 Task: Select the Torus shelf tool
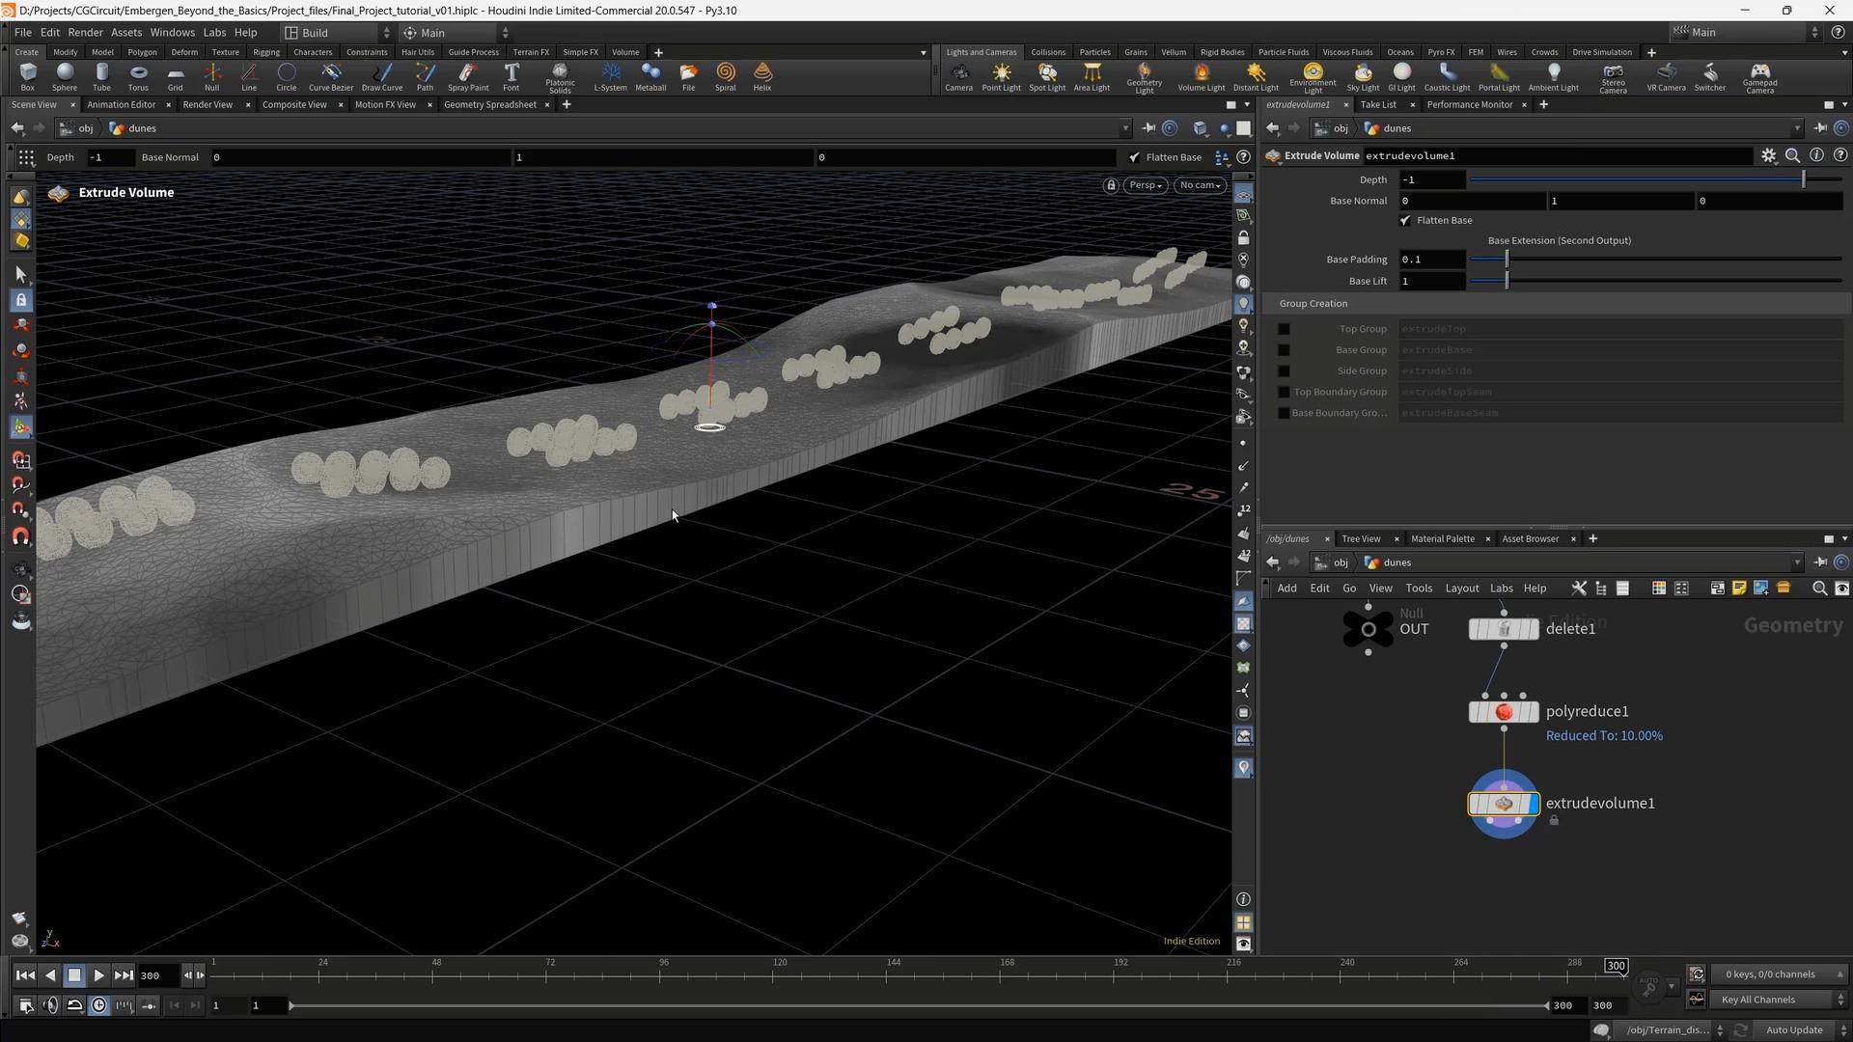pyautogui.click(x=138, y=75)
